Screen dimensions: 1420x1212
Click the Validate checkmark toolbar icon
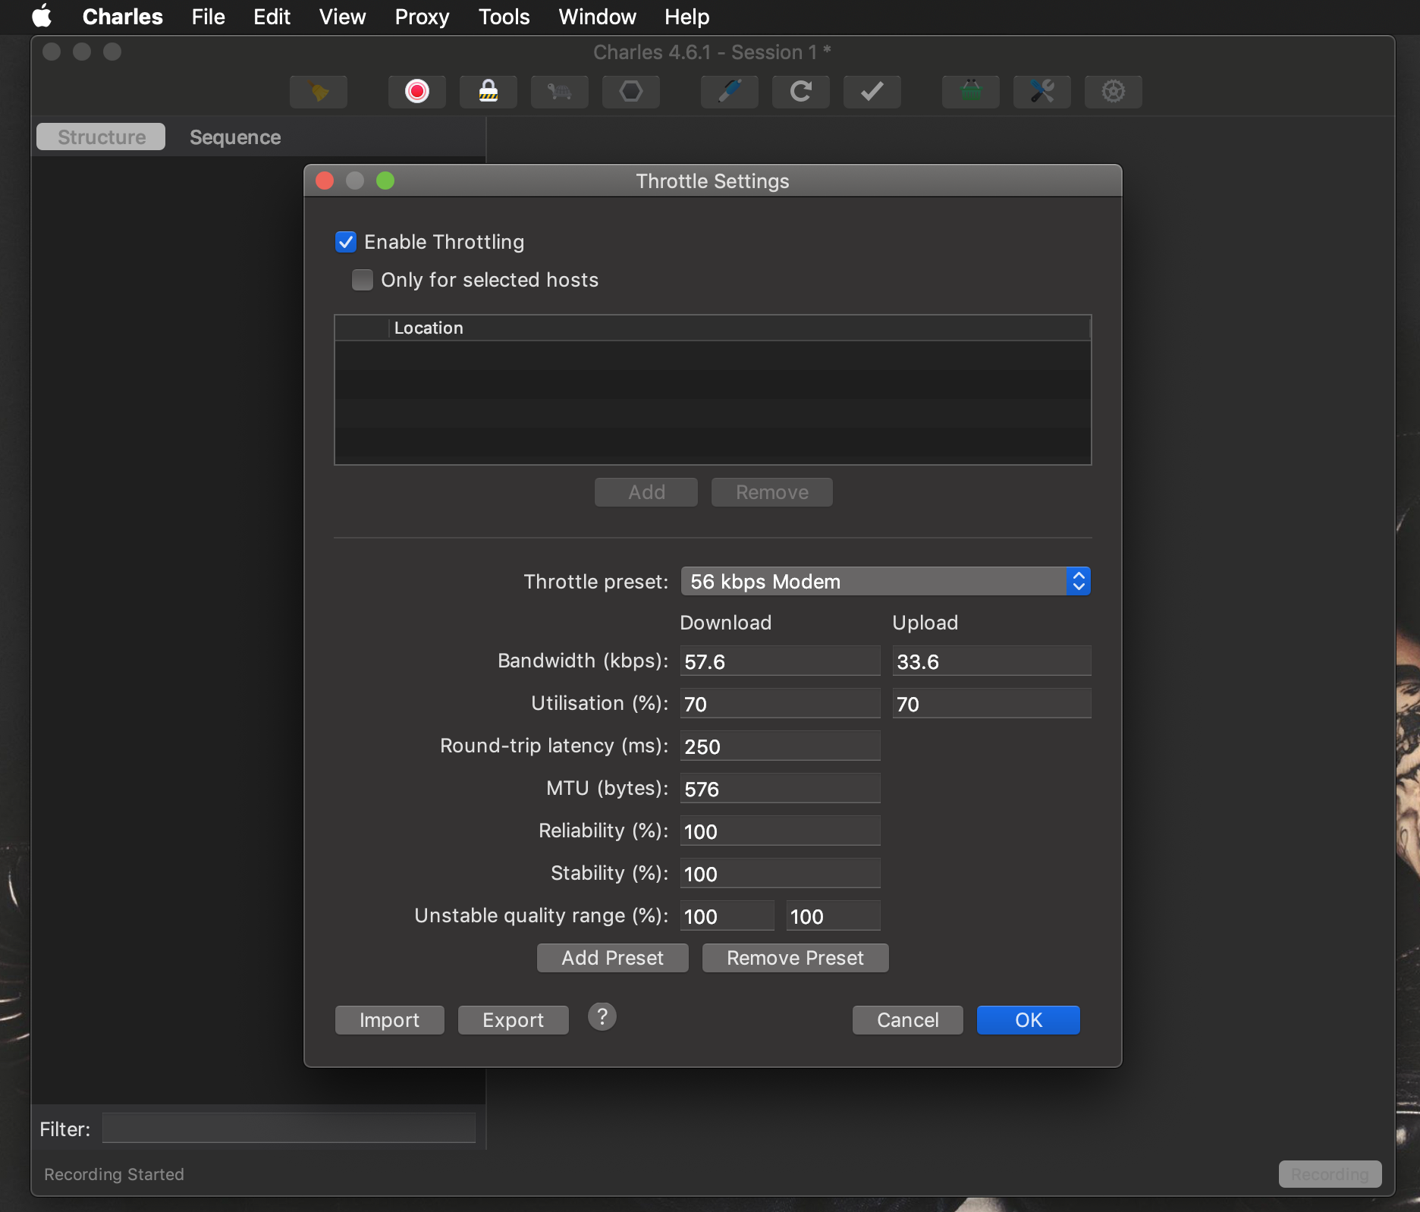[x=871, y=92]
